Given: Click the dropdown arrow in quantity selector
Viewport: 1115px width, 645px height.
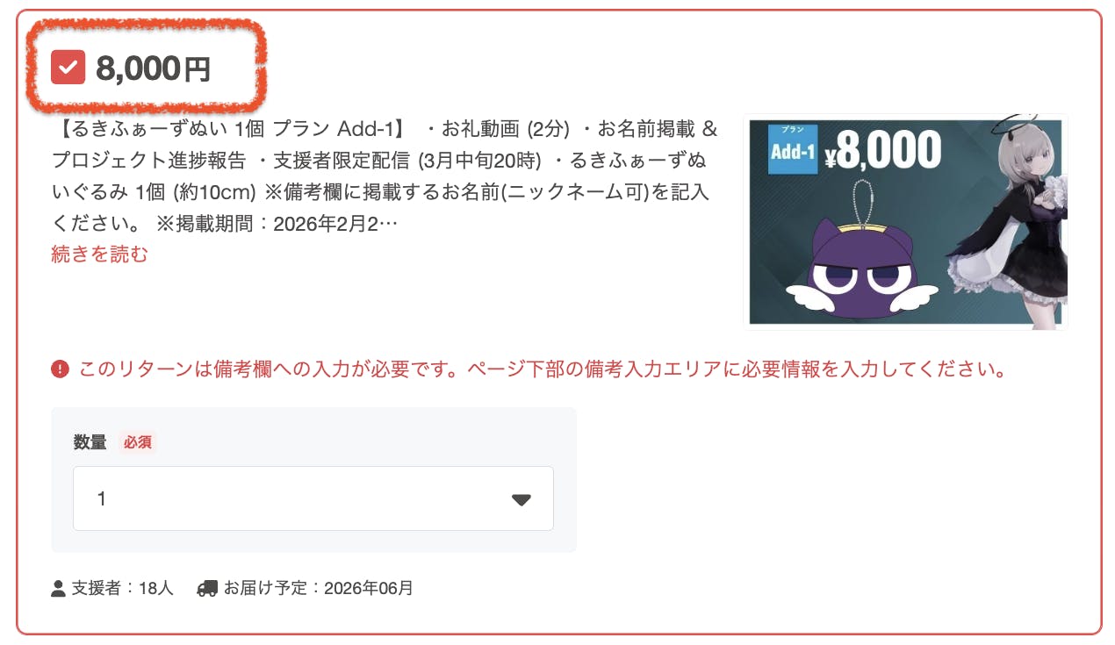Looking at the screenshot, I should 522,499.
